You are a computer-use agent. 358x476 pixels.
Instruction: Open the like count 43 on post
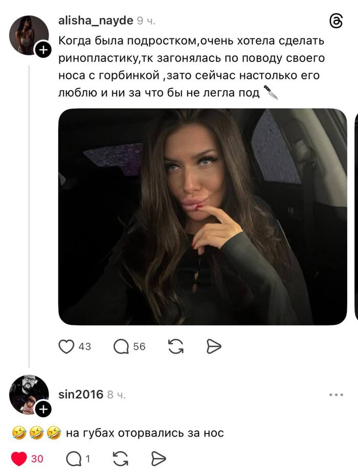click(84, 346)
